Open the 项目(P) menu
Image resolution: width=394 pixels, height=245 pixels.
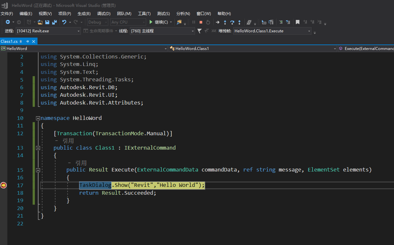pyautogui.click(x=65, y=14)
